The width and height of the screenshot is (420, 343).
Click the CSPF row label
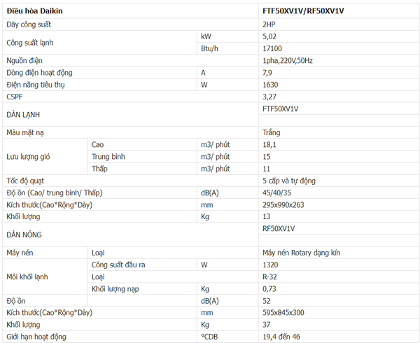pyautogui.click(x=15, y=97)
